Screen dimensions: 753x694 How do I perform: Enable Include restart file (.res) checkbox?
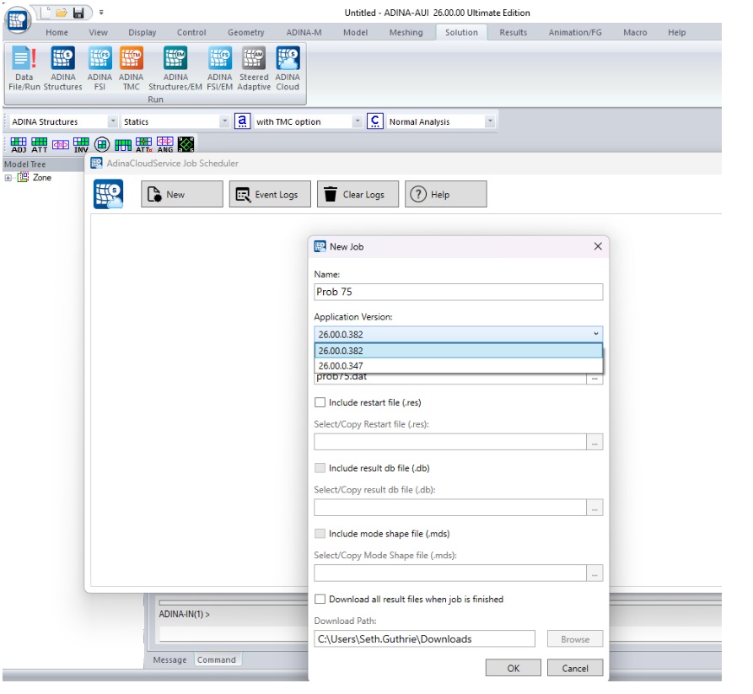320,403
